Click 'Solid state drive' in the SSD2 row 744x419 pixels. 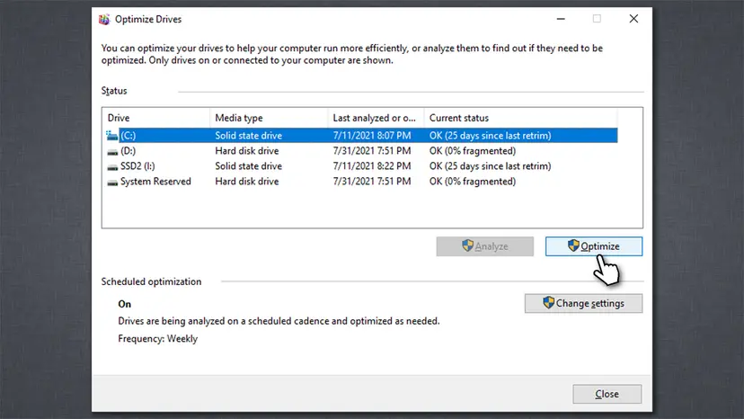(249, 165)
